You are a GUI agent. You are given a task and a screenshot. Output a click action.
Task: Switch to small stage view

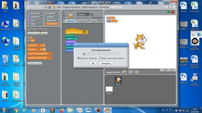click(x=166, y=7)
